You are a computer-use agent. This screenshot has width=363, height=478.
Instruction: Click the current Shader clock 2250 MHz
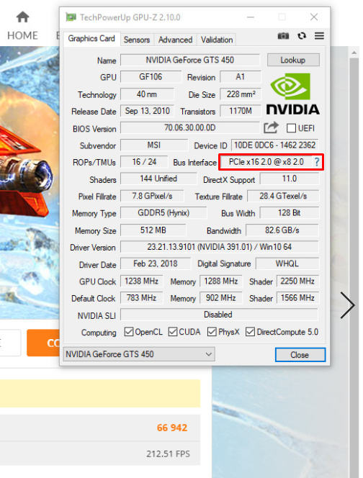pyautogui.click(x=297, y=281)
